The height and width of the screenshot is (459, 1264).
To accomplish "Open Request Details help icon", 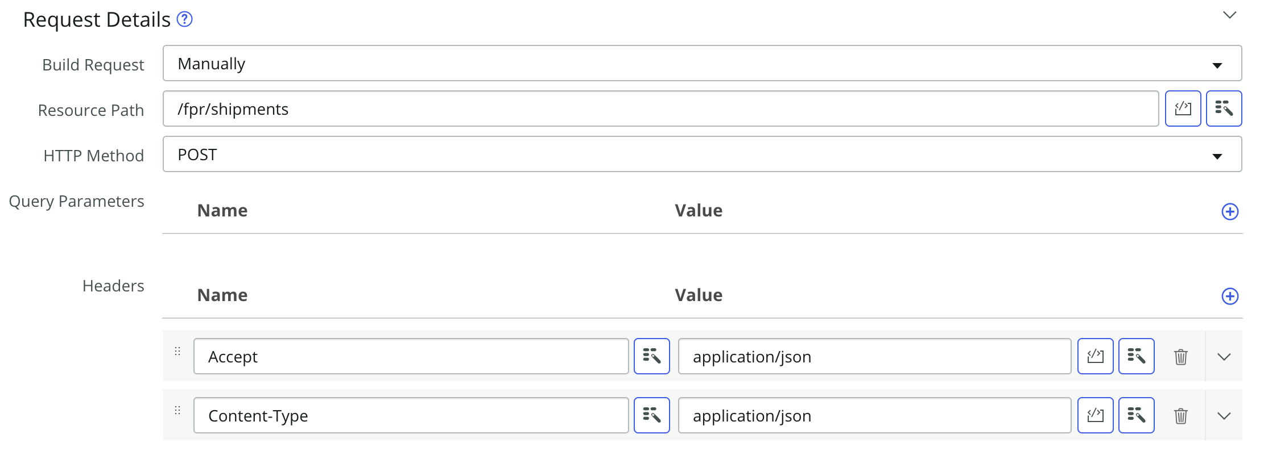I will 184,19.
